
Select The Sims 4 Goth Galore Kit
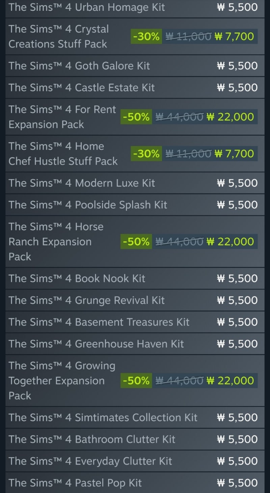point(135,66)
